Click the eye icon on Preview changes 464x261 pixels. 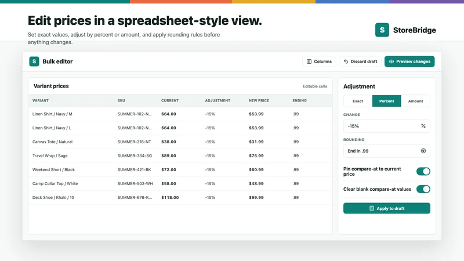[391, 61]
